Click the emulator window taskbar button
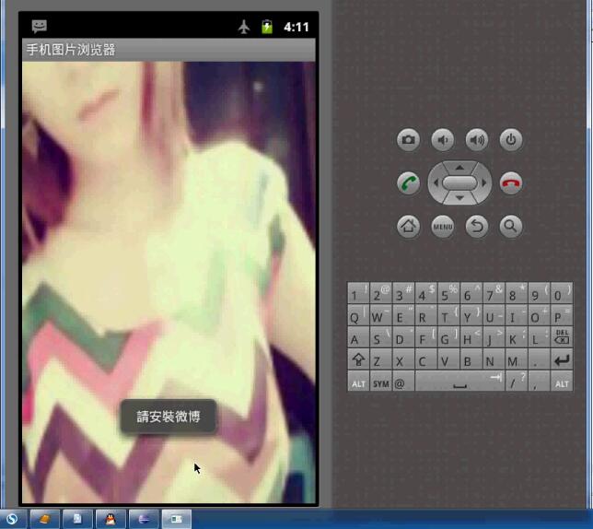 177,519
